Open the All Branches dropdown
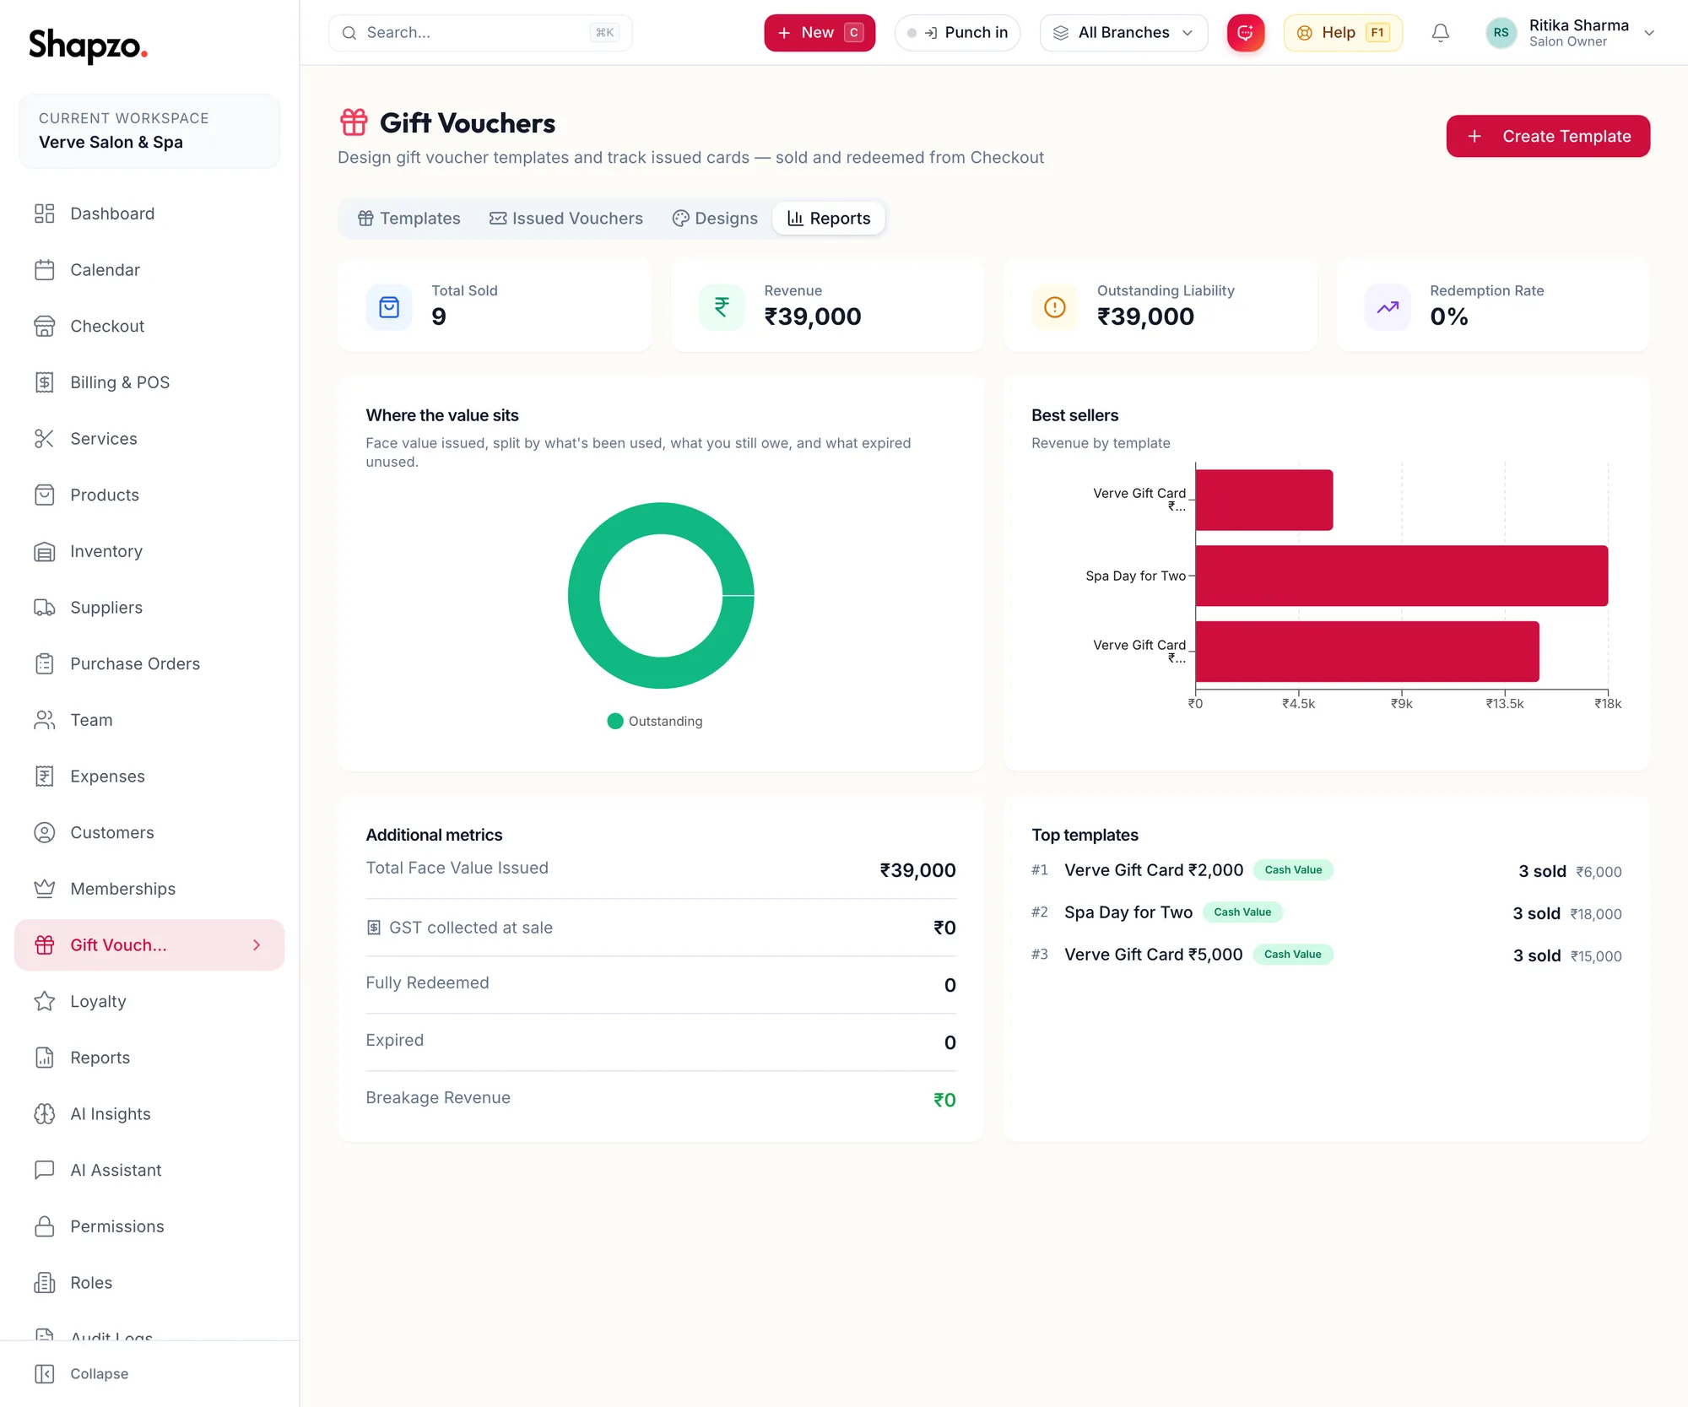The height and width of the screenshot is (1407, 1688). pyautogui.click(x=1123, y=33)
